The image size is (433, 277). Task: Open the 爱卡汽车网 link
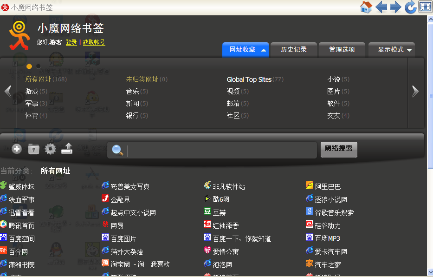click(331, 251)
